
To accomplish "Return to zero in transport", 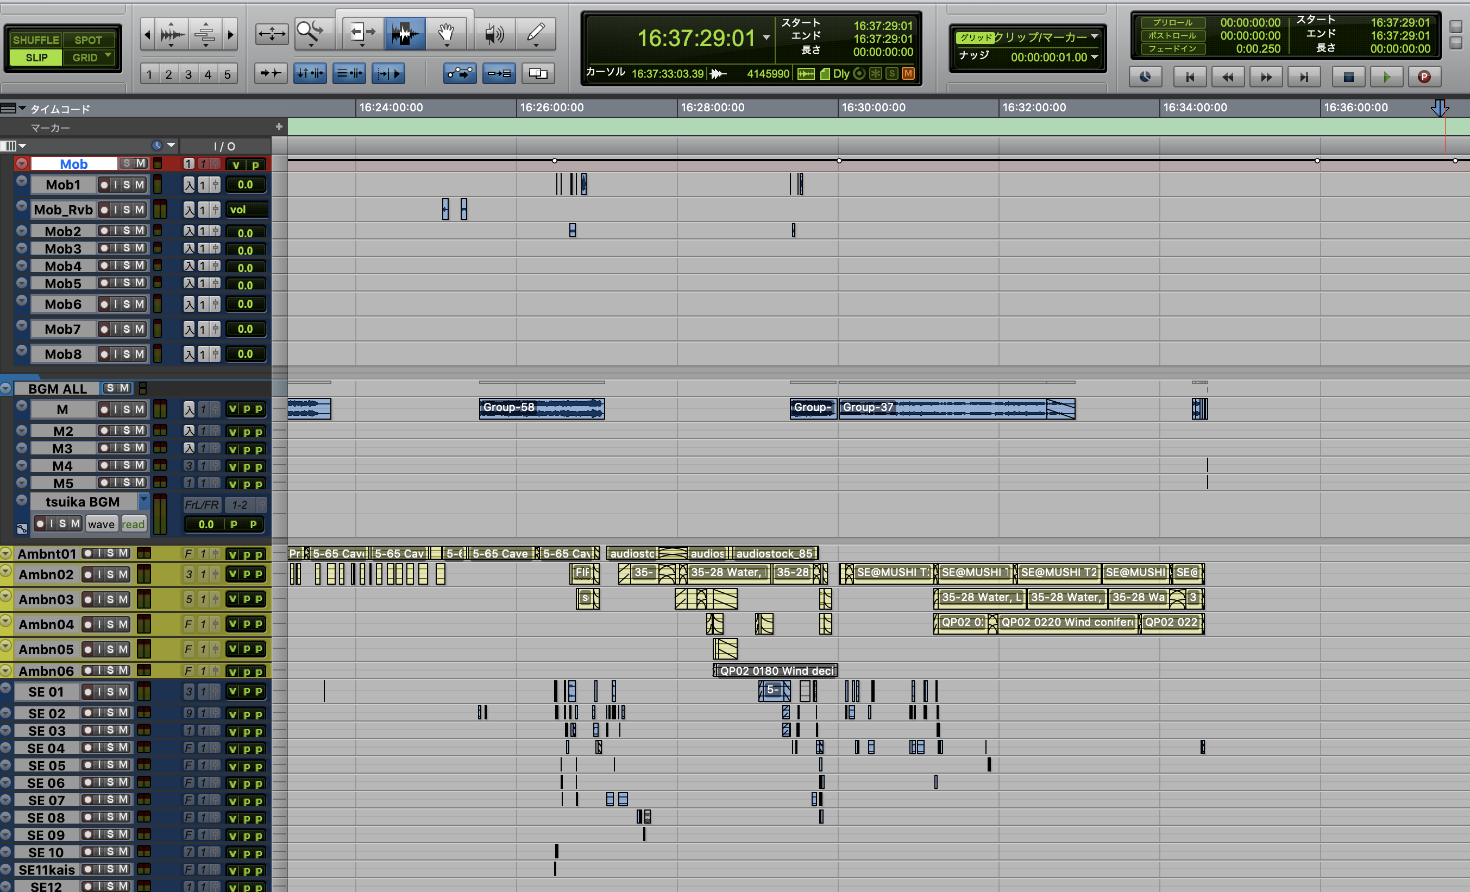I will coord(1190,77).
